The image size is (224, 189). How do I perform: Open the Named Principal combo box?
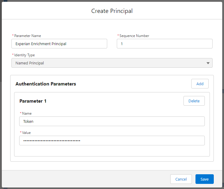pyautogui.click(x=112, y=63)
